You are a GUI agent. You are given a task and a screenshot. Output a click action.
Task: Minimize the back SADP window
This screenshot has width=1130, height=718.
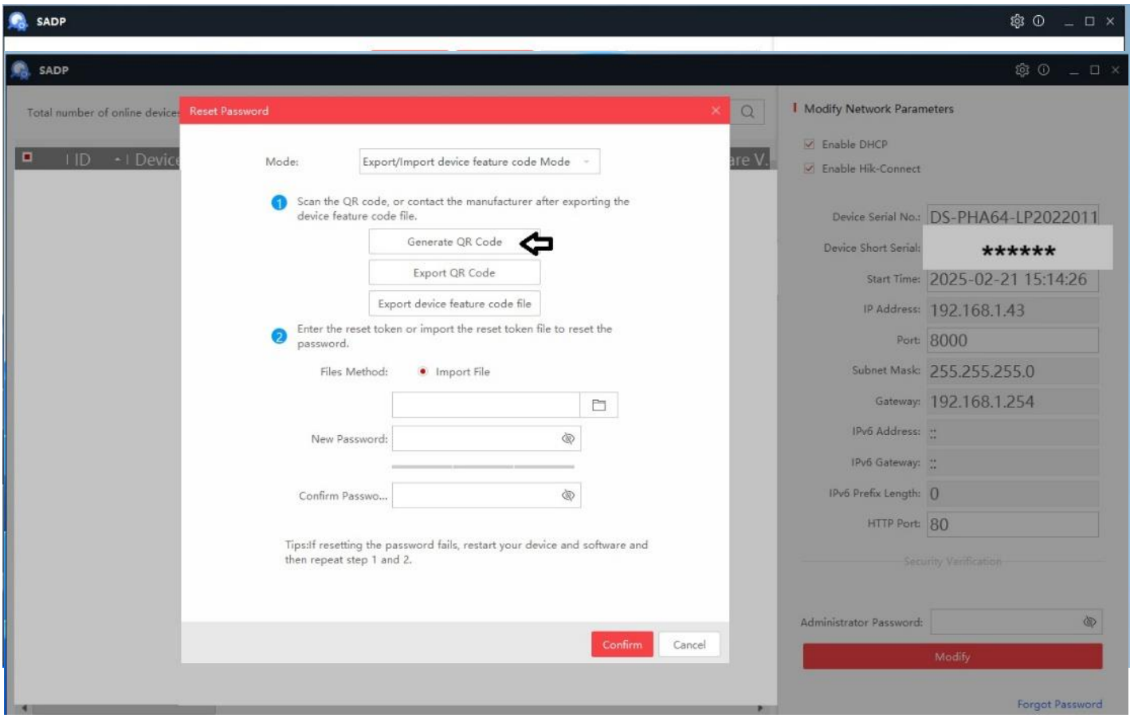pos(1069,22)
